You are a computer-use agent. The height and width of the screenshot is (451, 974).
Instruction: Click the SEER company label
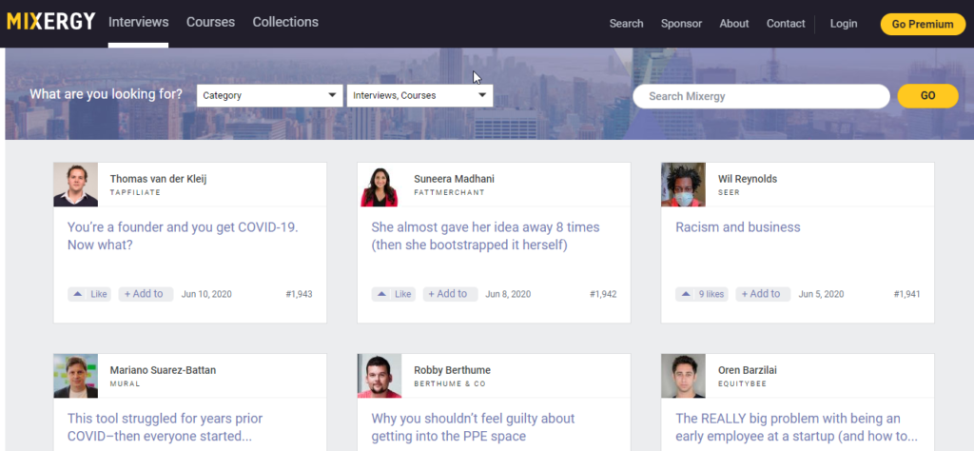[x=729, y=192]
